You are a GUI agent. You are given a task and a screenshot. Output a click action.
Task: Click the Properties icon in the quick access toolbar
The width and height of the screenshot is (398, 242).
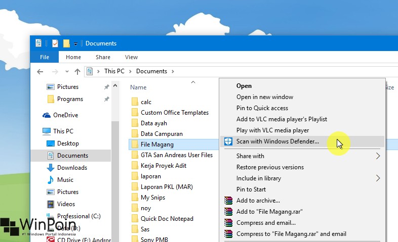point(55,43)
